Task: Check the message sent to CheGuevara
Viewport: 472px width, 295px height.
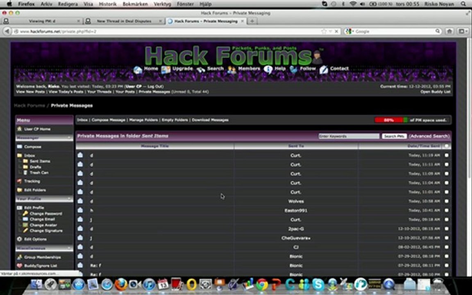Action: (447, 238)
